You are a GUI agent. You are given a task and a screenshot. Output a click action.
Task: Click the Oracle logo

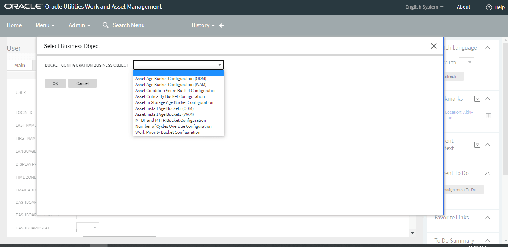click(23, 6)
